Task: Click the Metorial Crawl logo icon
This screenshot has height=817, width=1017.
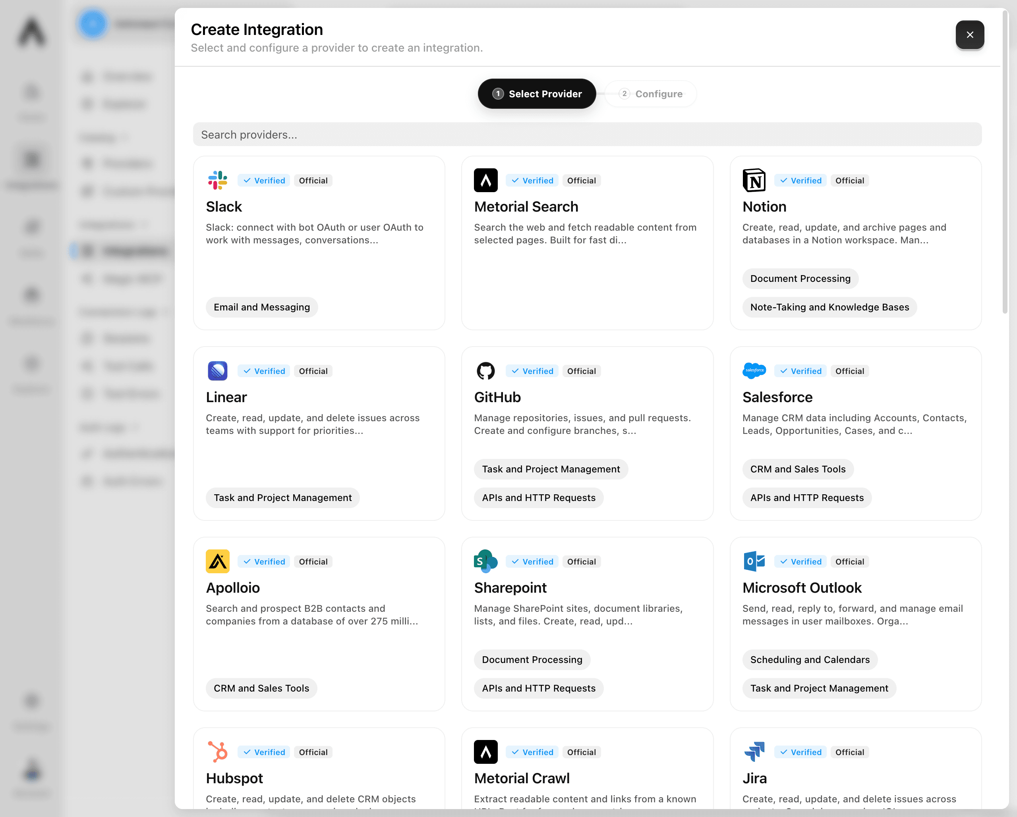Action: pyautogui.click(x=486, y=752)
